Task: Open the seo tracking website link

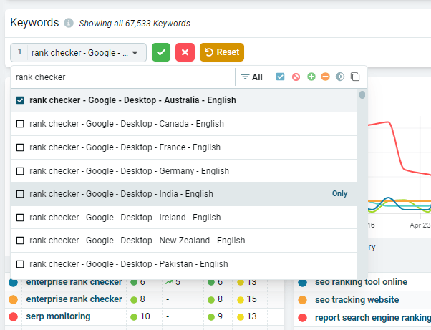Action: pyautogui.click(x=357, y=300)
